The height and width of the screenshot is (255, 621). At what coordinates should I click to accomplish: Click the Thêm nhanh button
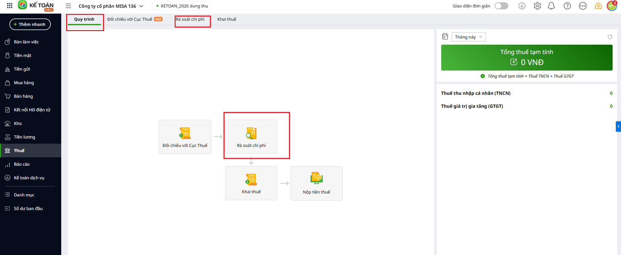point(30,24)
